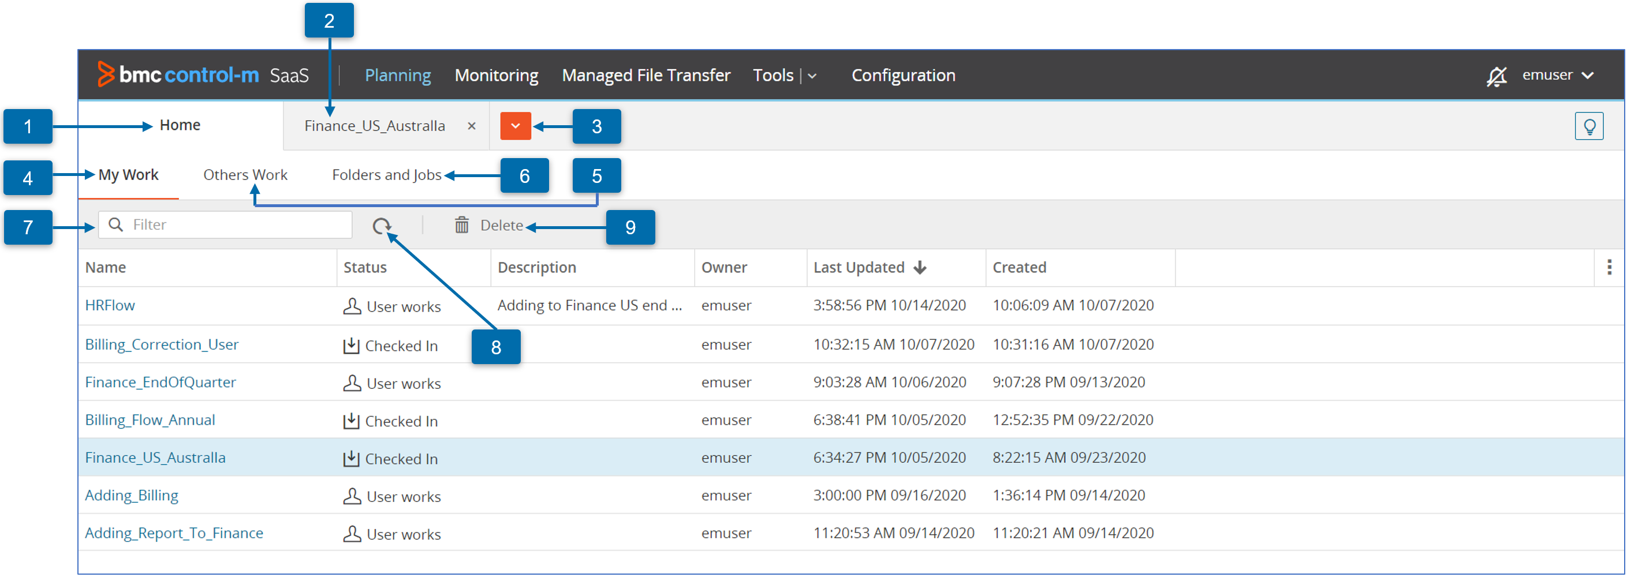Click the Filter search field
Screen dimensions: 1627x577
234,226
